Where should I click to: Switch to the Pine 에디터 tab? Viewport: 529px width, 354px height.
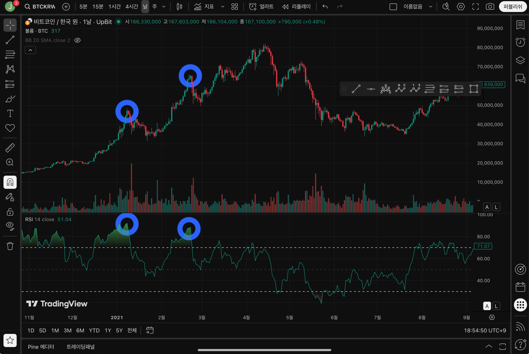[x=41, y=347]
